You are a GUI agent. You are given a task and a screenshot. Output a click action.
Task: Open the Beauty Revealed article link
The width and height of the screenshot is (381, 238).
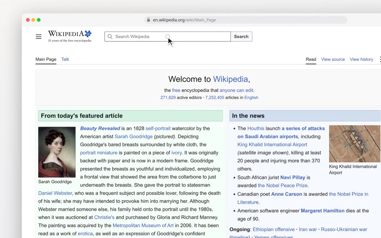click(x=100, y=128)
